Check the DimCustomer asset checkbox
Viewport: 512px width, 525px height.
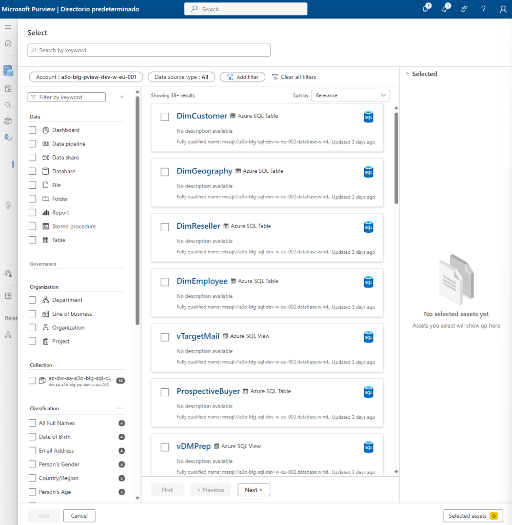click(165, 117)
